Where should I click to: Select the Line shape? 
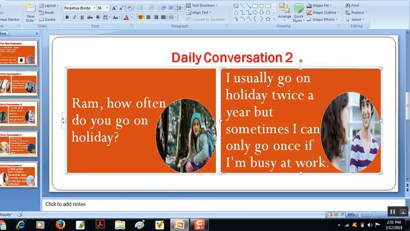pyautogui.click(x=242, y=6)
